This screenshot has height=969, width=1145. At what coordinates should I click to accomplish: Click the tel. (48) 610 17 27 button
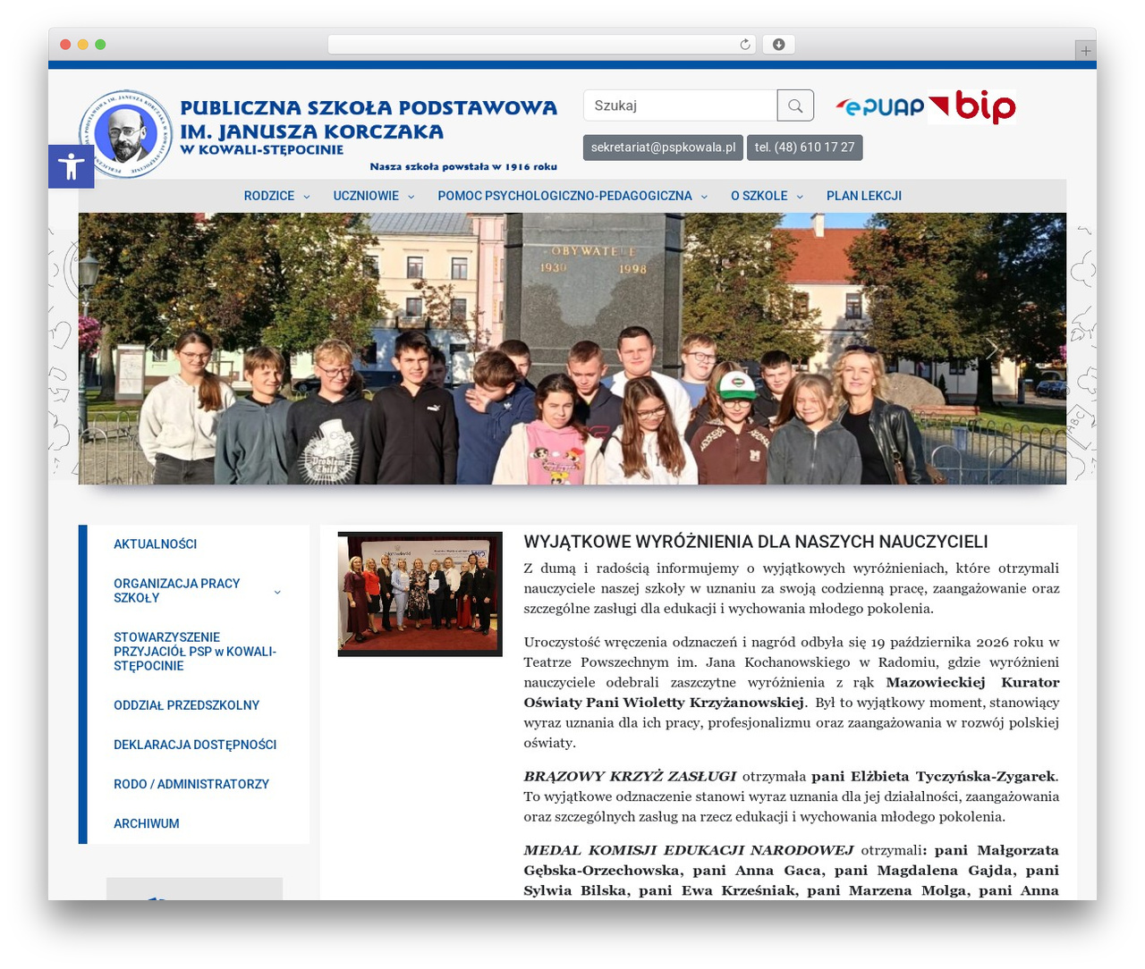coord(804,147)
